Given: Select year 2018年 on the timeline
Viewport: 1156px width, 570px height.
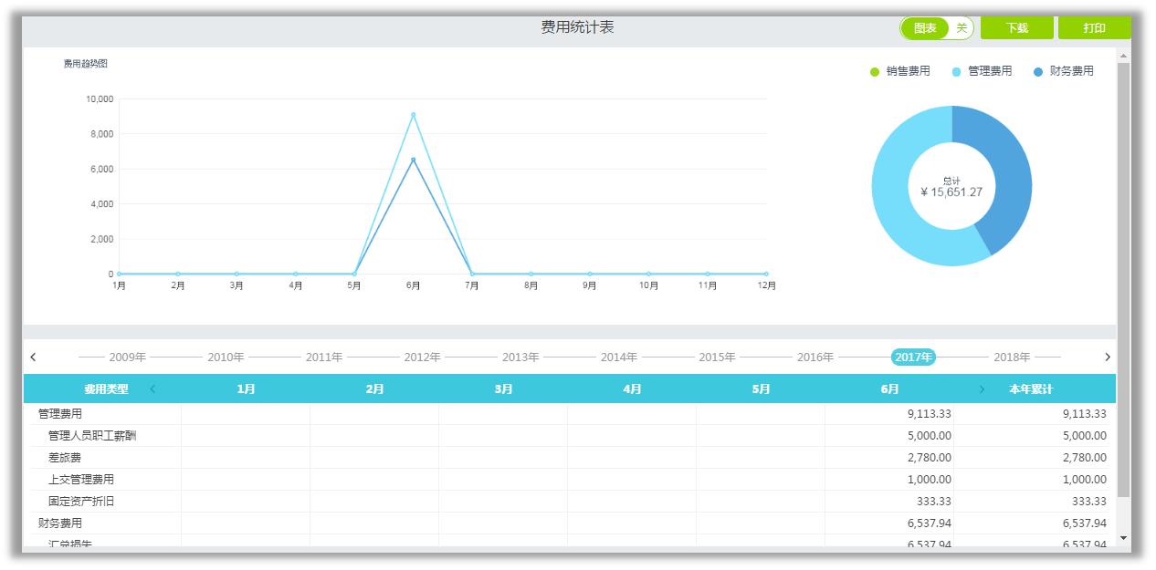Looking at the screenshot, I should tap(1012, 358).
